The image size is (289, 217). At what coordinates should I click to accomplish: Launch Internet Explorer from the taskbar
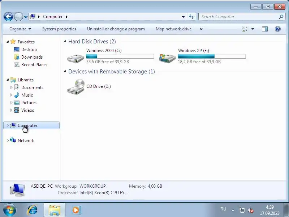32,210
